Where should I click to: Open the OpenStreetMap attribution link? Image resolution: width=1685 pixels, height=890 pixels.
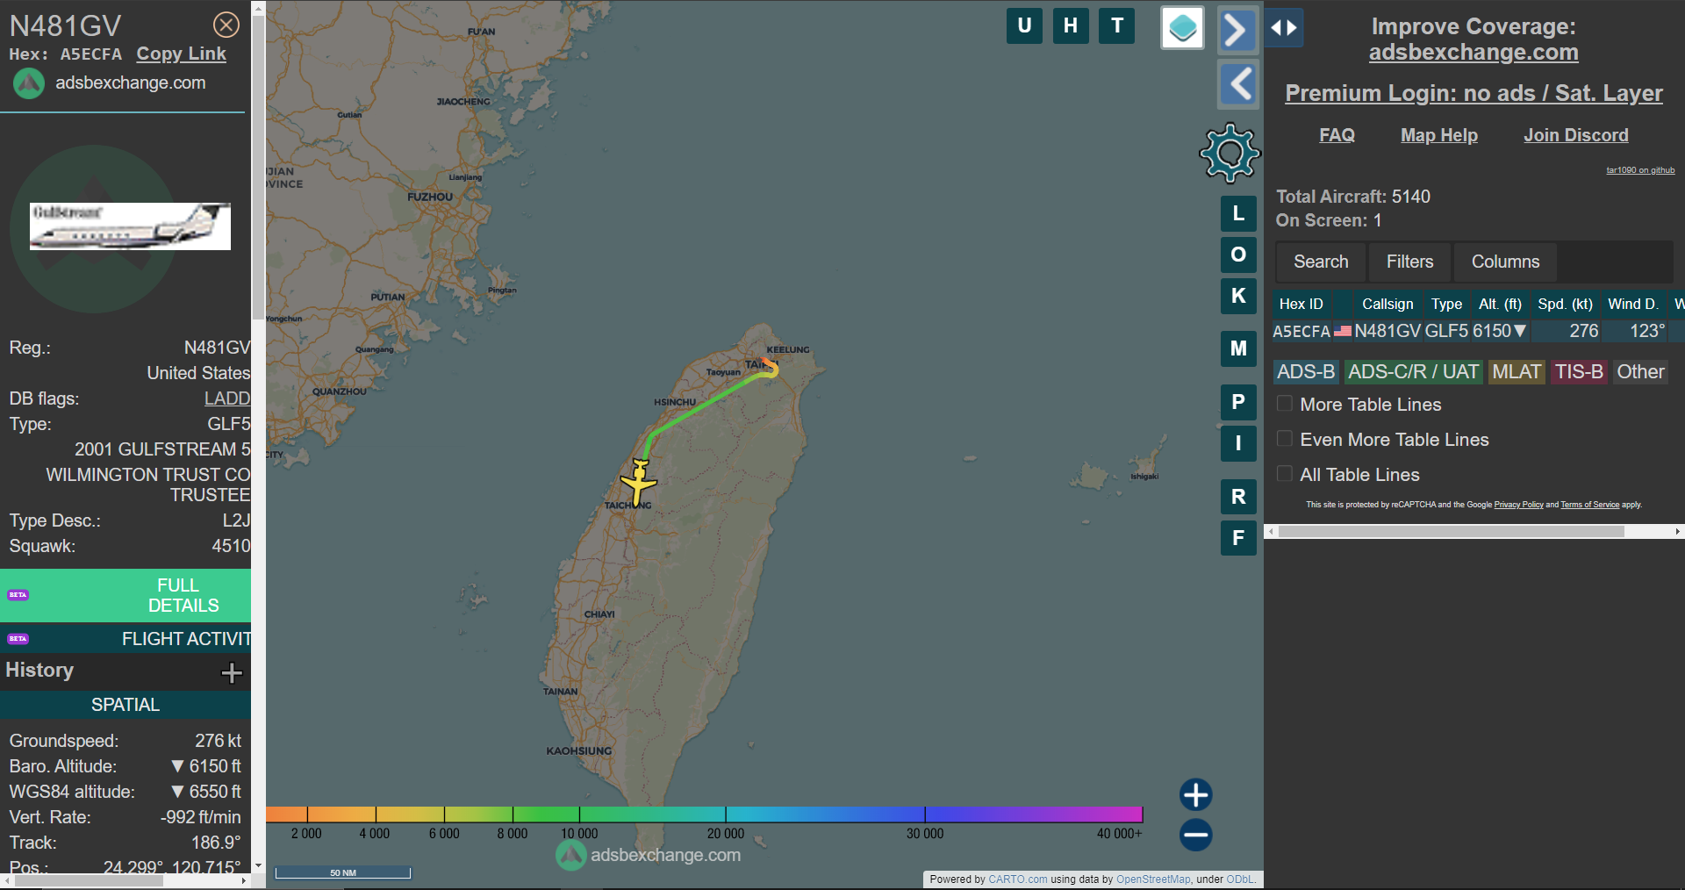coord(1153,879)
